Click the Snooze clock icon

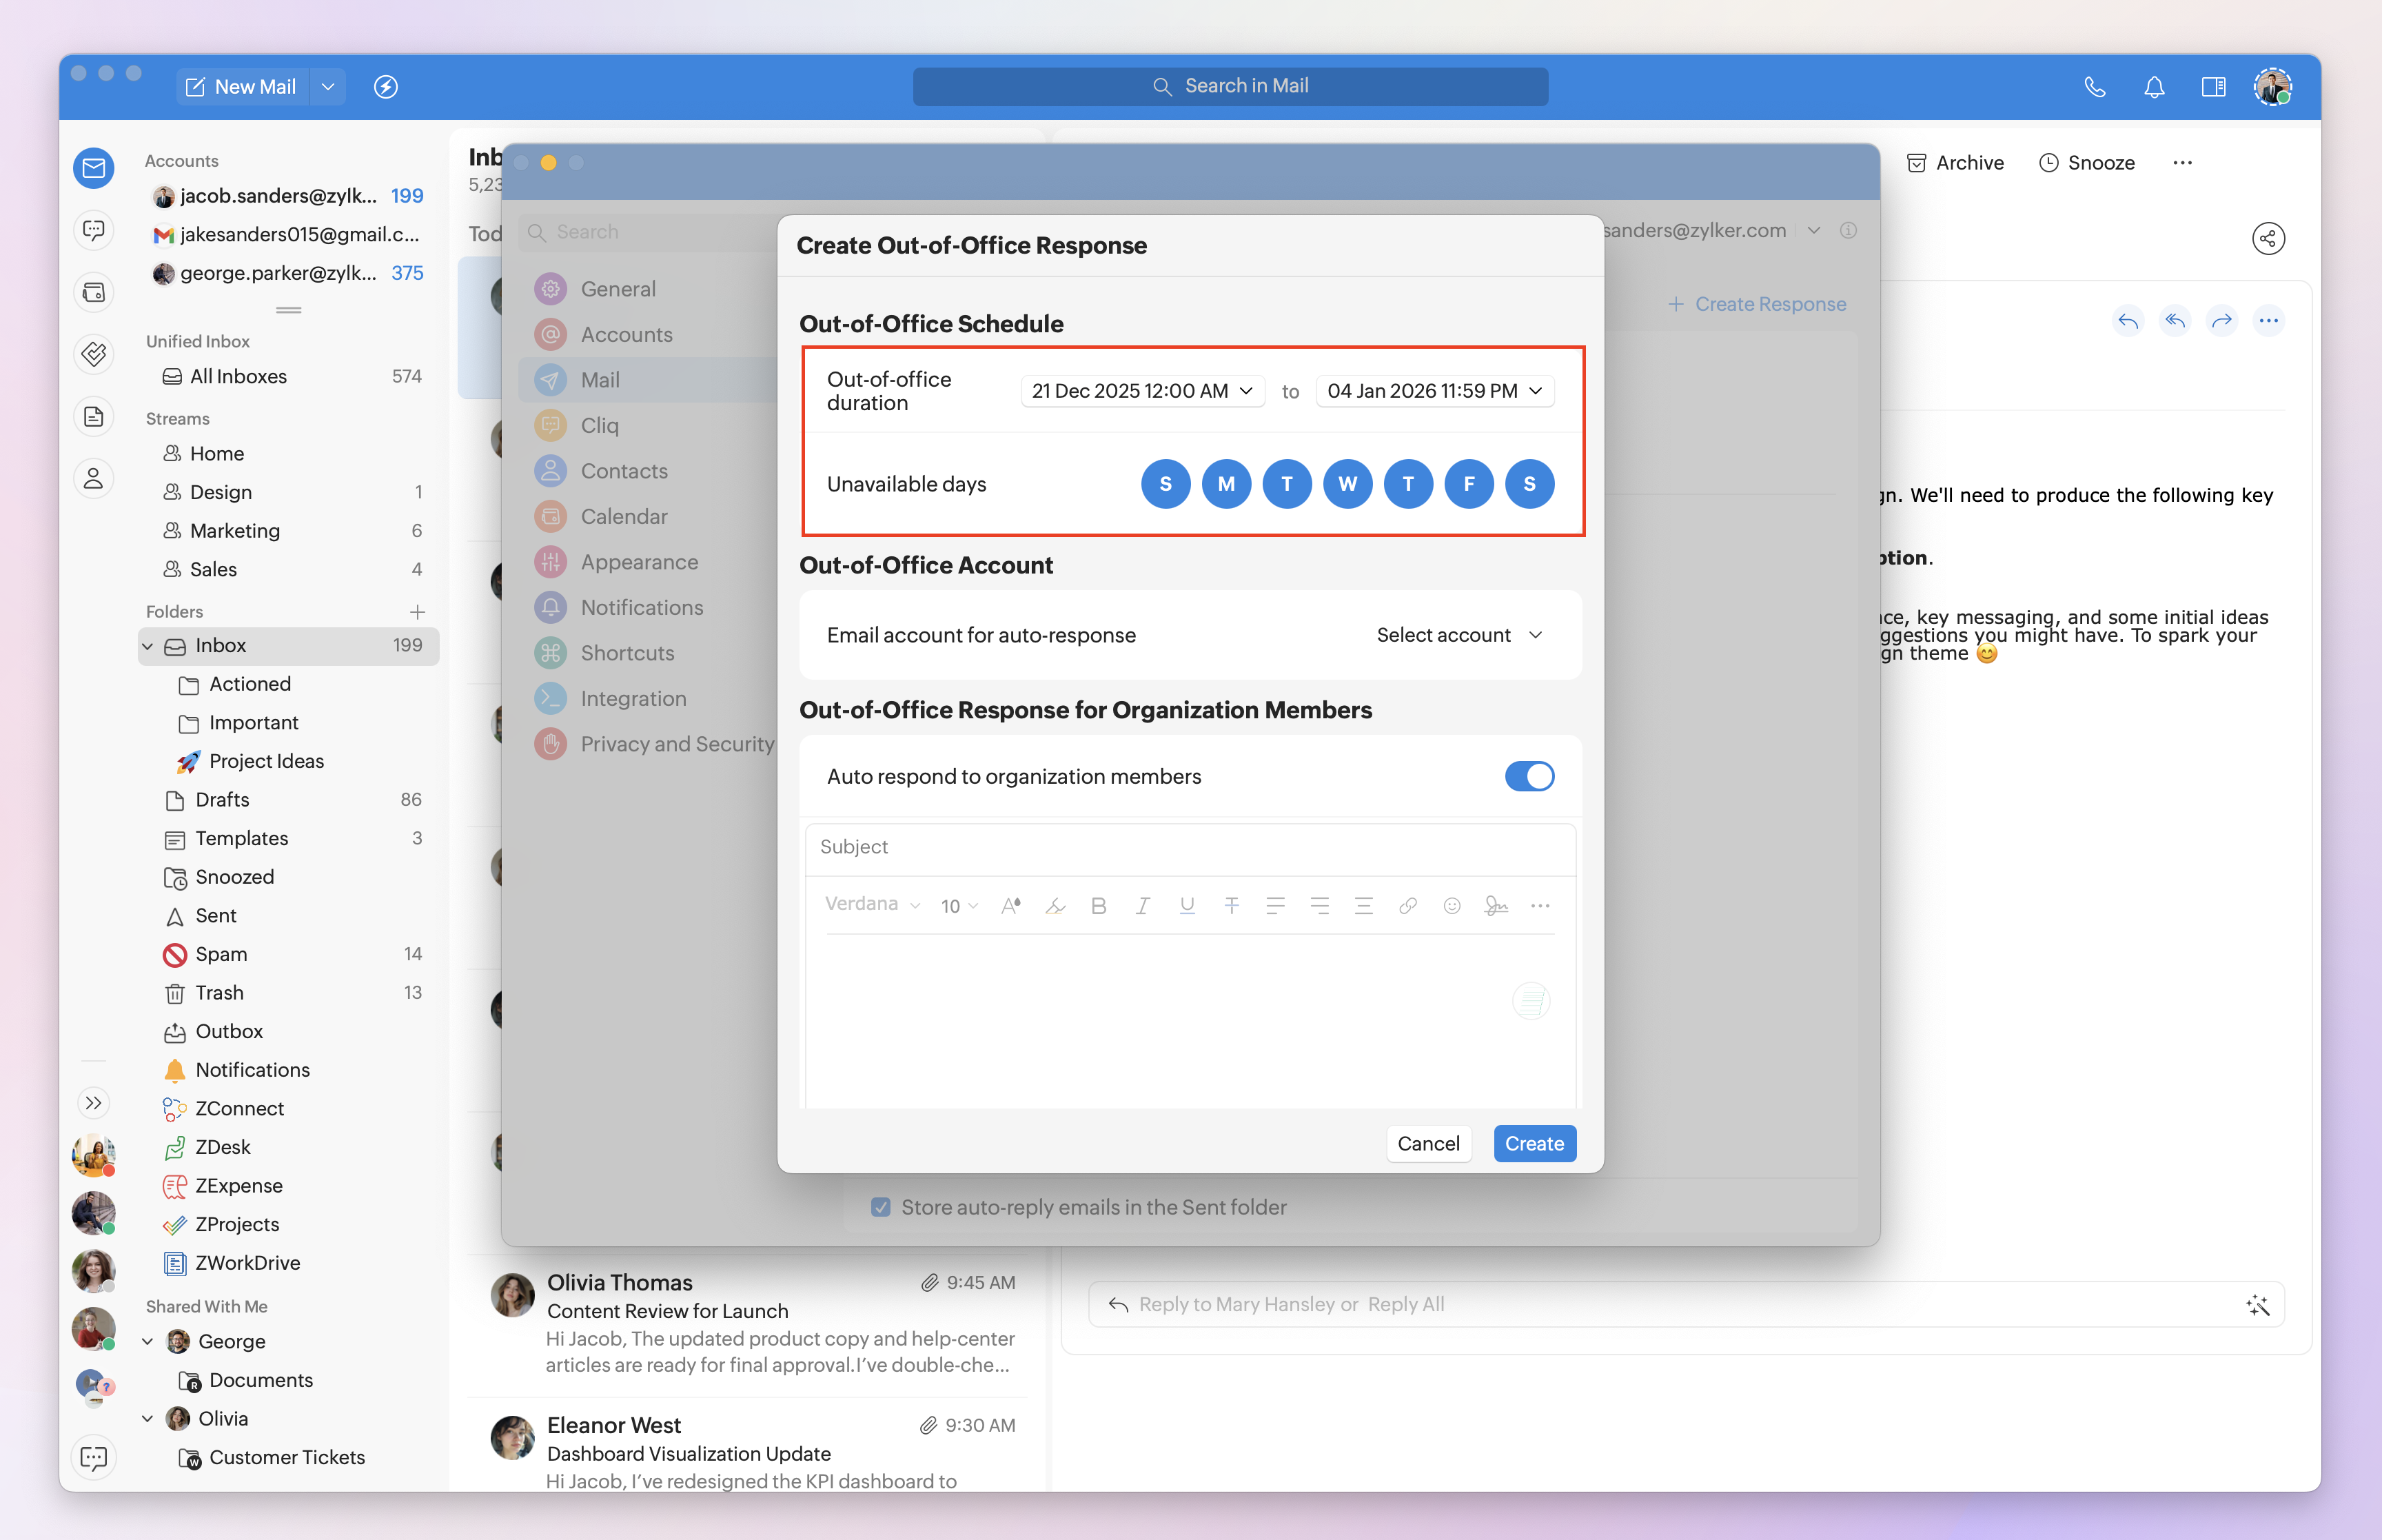coord(2048,163)
